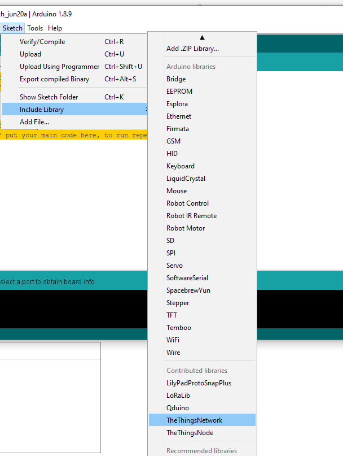Include the Qduino library
This screenshot has width=343, height=456.
[202, 408]
